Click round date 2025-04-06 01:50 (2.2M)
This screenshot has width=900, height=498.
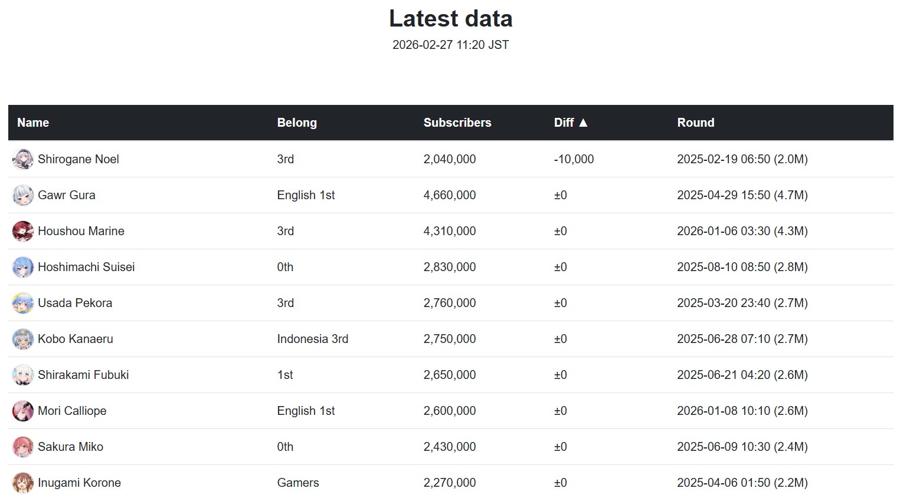pyautogui.click(x=742, y=483)
